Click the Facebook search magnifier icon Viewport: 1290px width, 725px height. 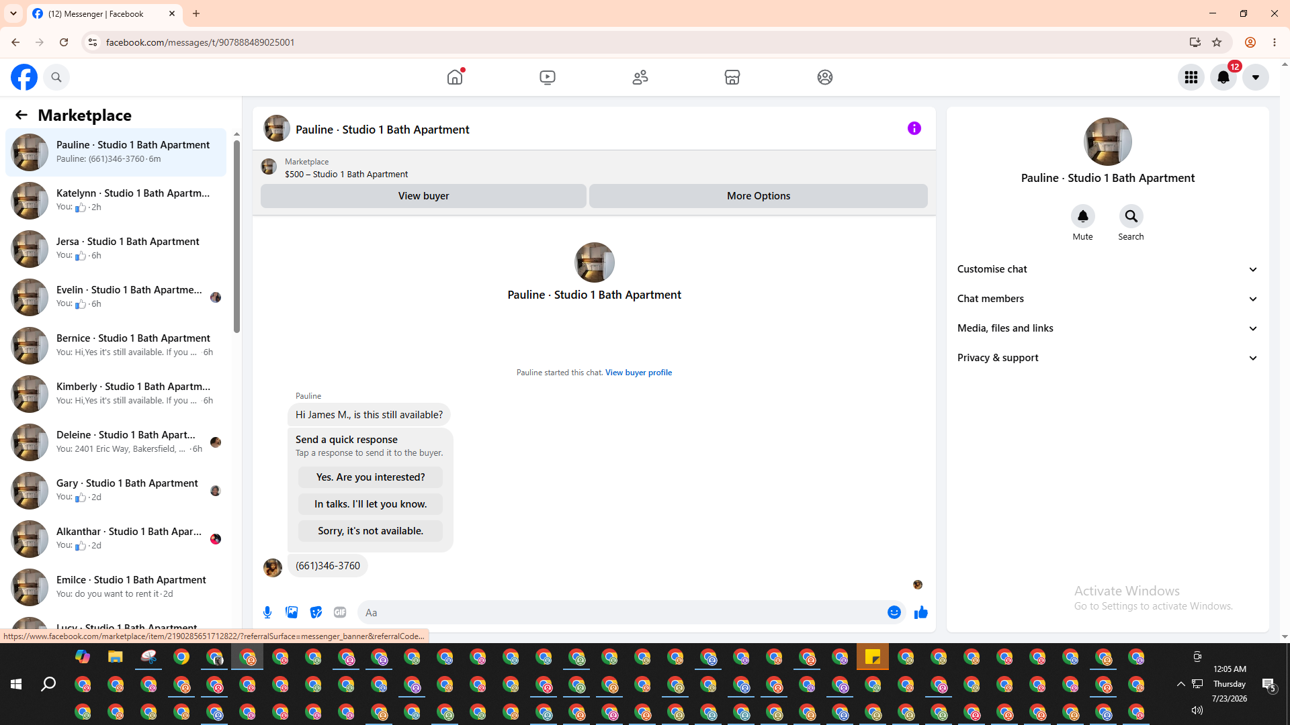click(56, 77)
